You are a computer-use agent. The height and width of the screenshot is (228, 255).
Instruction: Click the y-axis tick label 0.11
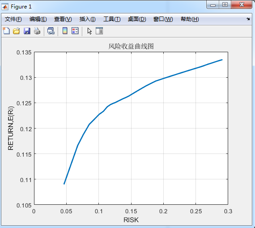click(26, 180)
